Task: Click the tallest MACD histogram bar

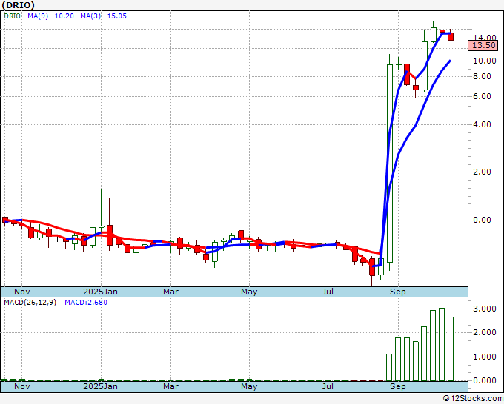Action: pos(442,344)
